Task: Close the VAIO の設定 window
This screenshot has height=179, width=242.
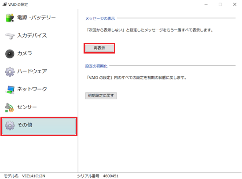Action: click(x=235, y=4)
